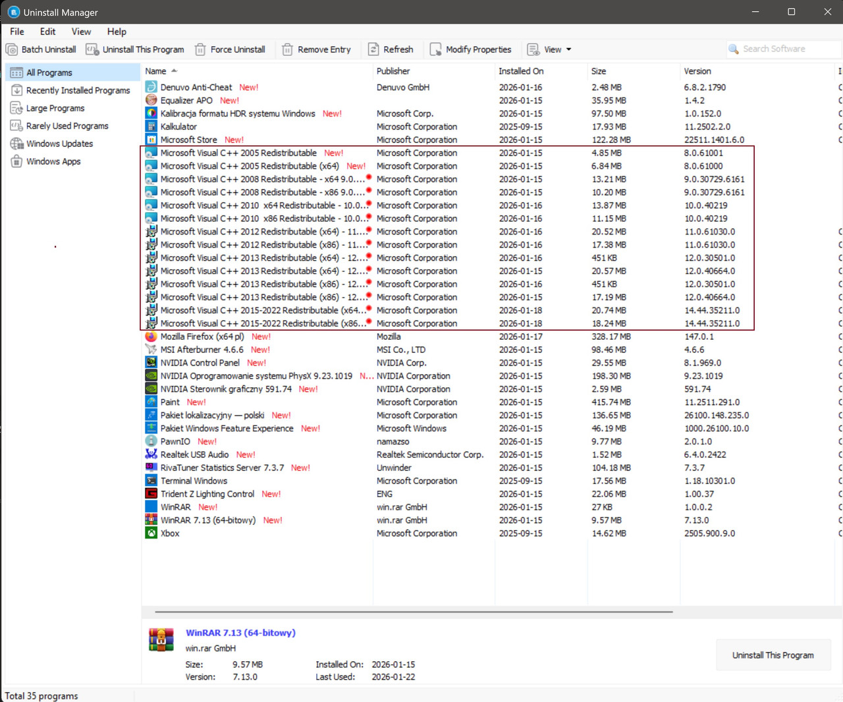Click NVIDIA Sterownik graficzny icon
843x702 pixels.
pyautogui.click(x=151, y=389)
